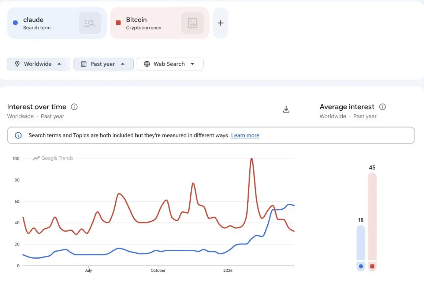The image size is (424, 282).
Task: Click the location pin icon for Worldwide
Action: coord(17,64)
